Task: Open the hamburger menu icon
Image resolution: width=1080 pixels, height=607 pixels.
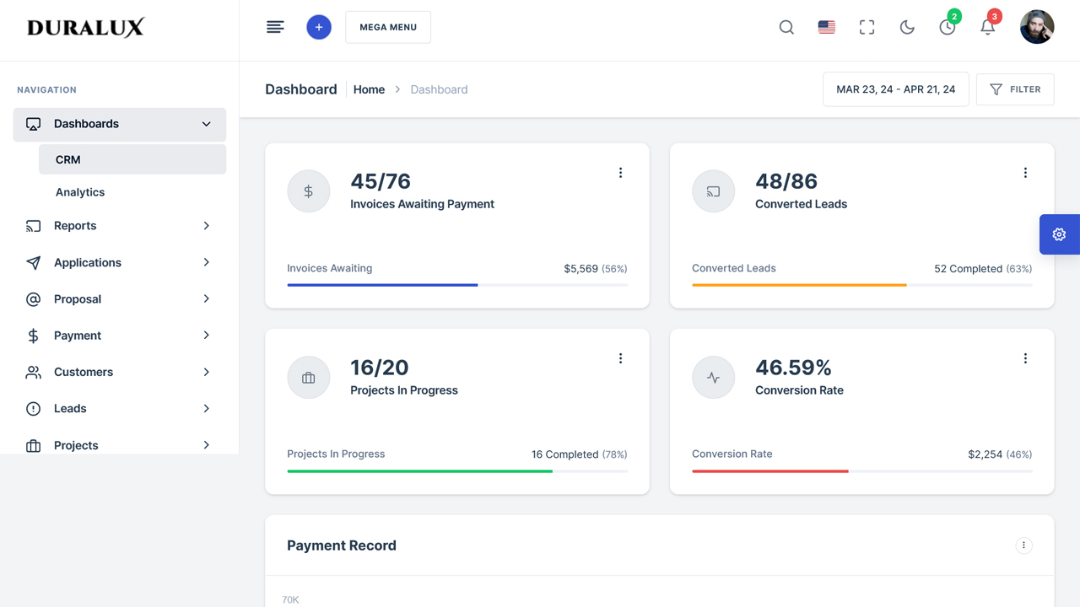Action: (x=275, y=26)
